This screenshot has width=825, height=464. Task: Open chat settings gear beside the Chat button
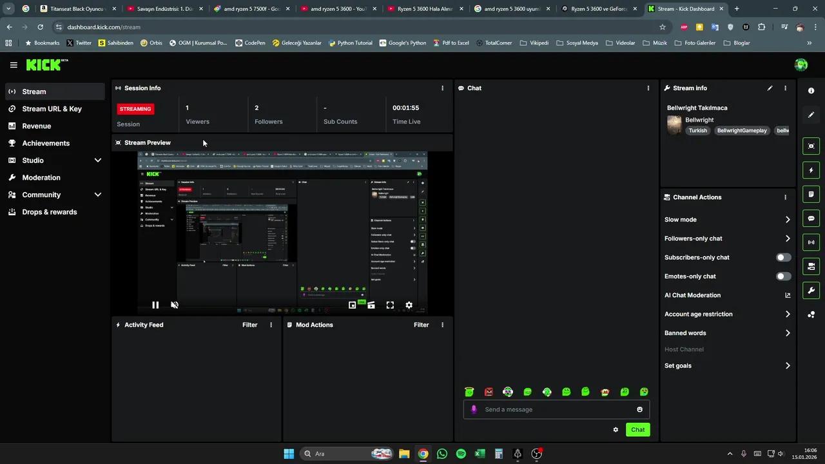[616, 430]
